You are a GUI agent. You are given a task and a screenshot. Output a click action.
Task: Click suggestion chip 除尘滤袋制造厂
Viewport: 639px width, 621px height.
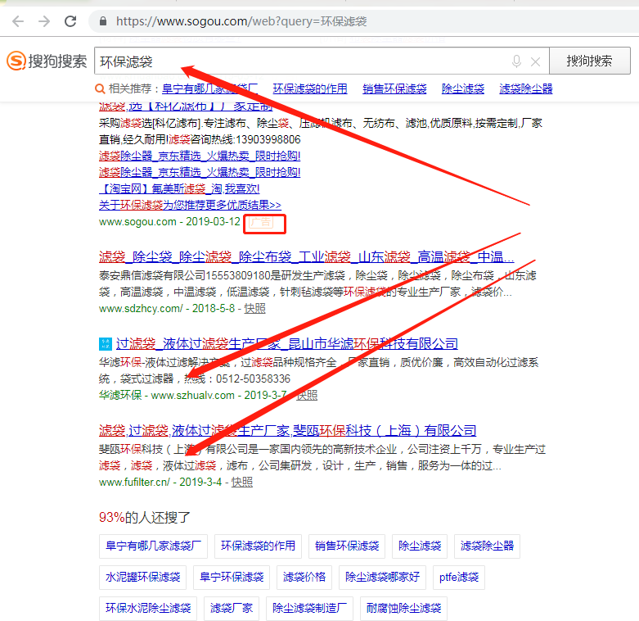tap(310, 608)
